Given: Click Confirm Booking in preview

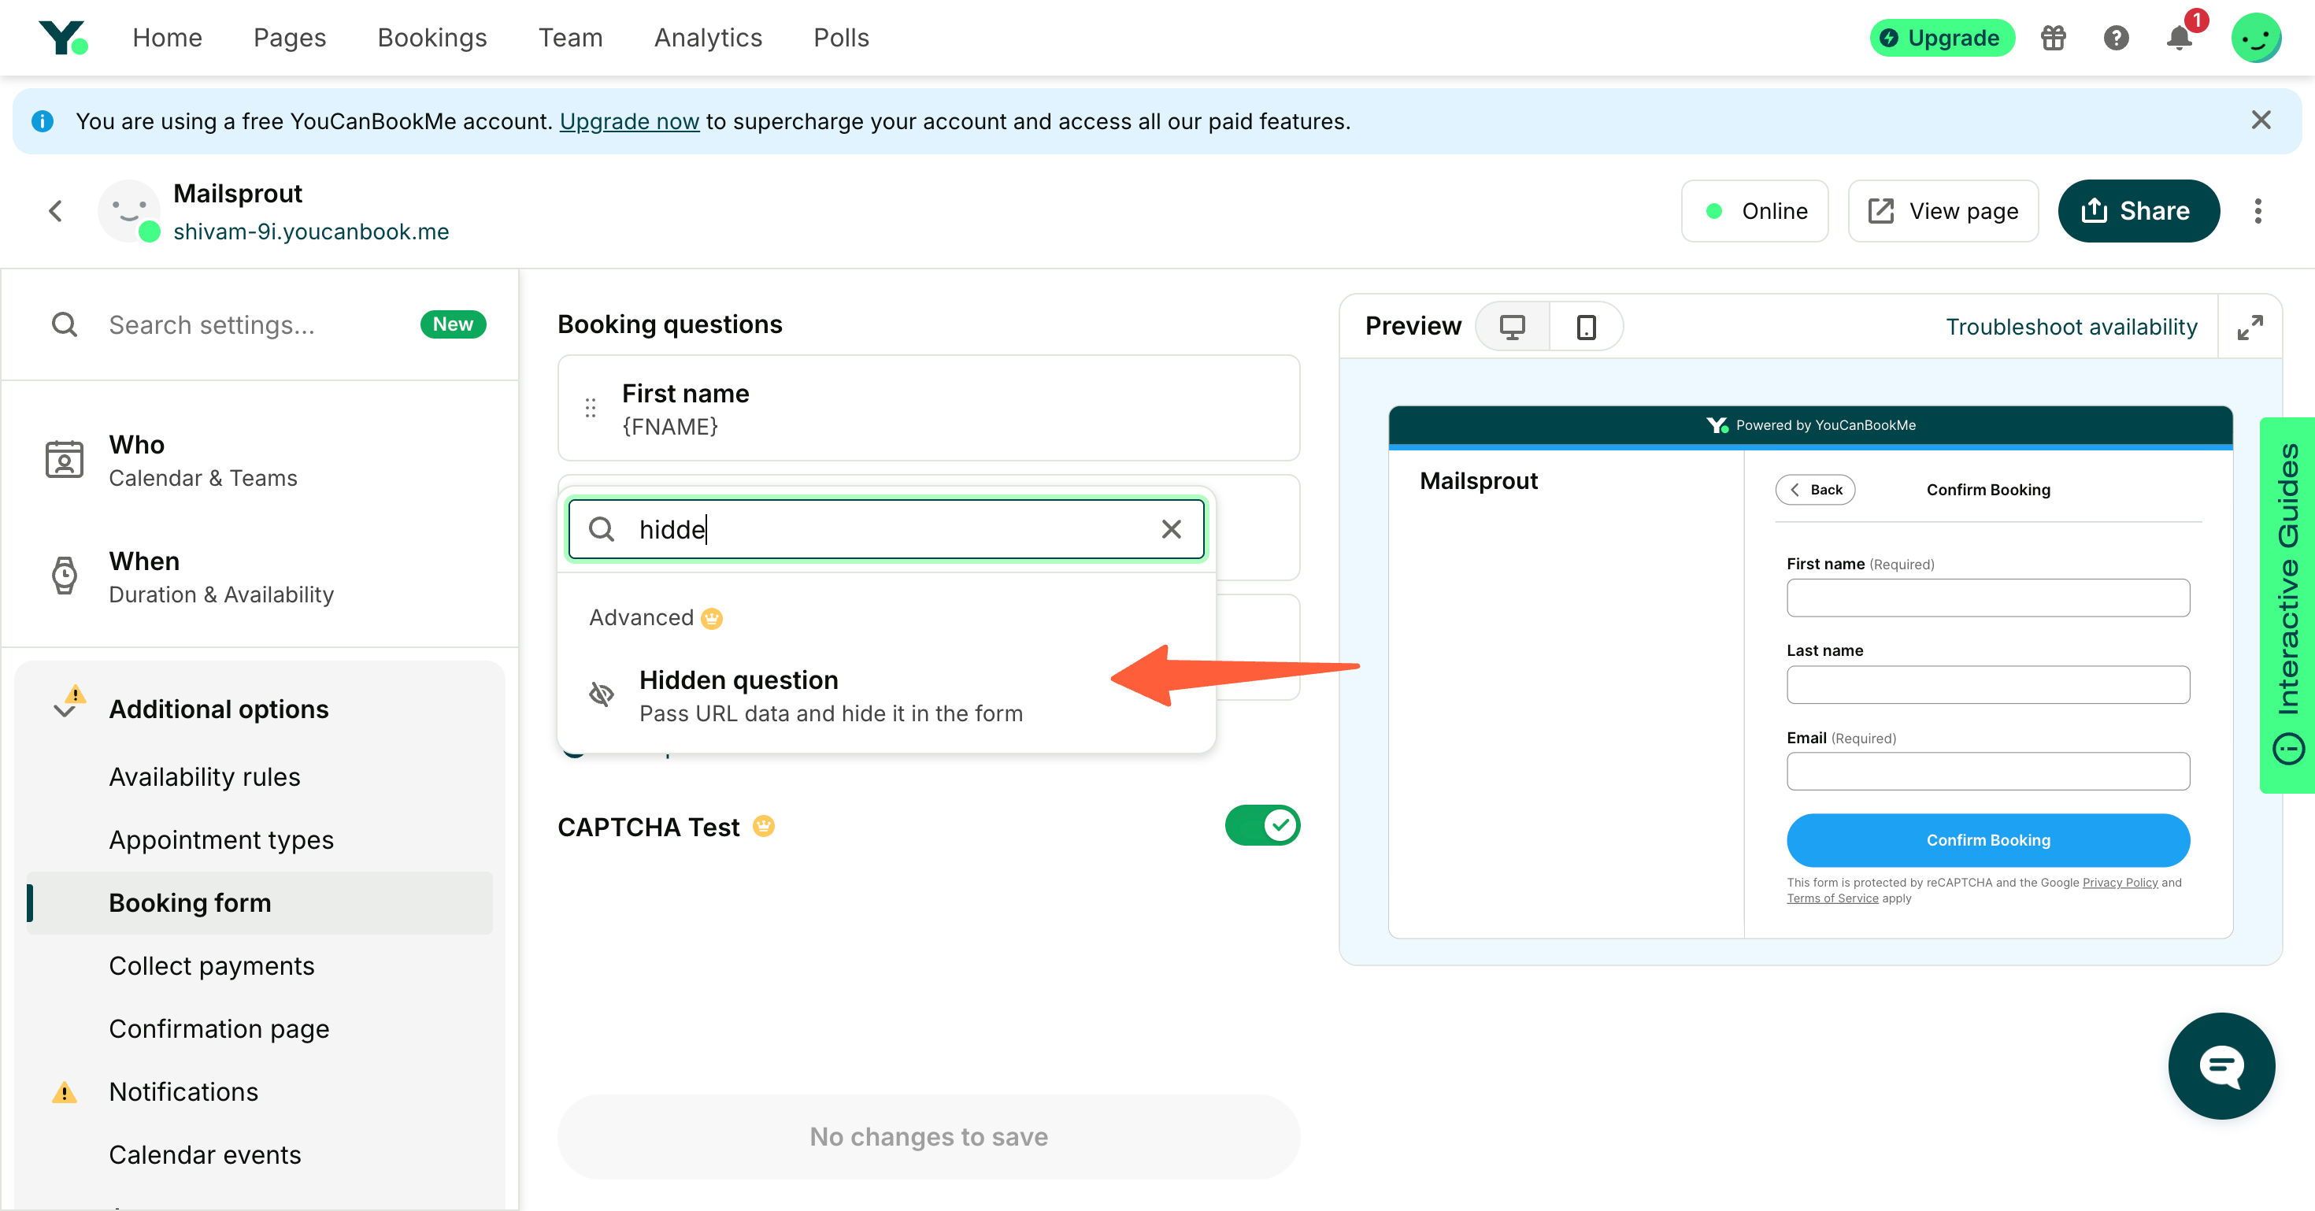Looking at the screenshot, I should click(1988, 840).
